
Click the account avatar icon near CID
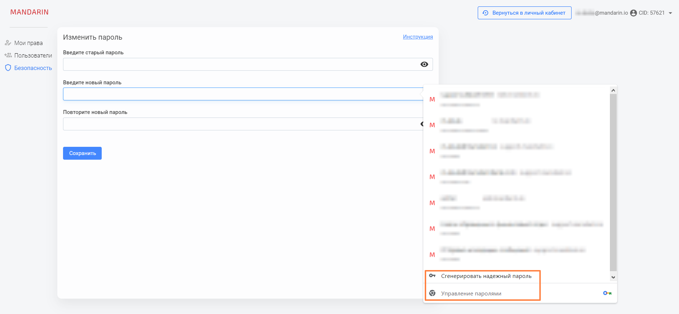[x=633, y=13]
